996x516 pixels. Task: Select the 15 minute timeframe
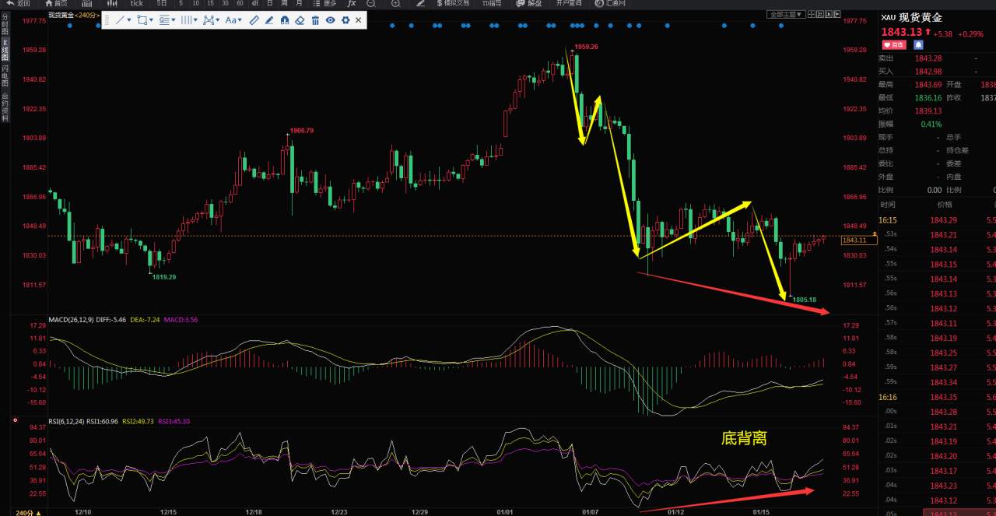tap(210, 3)
